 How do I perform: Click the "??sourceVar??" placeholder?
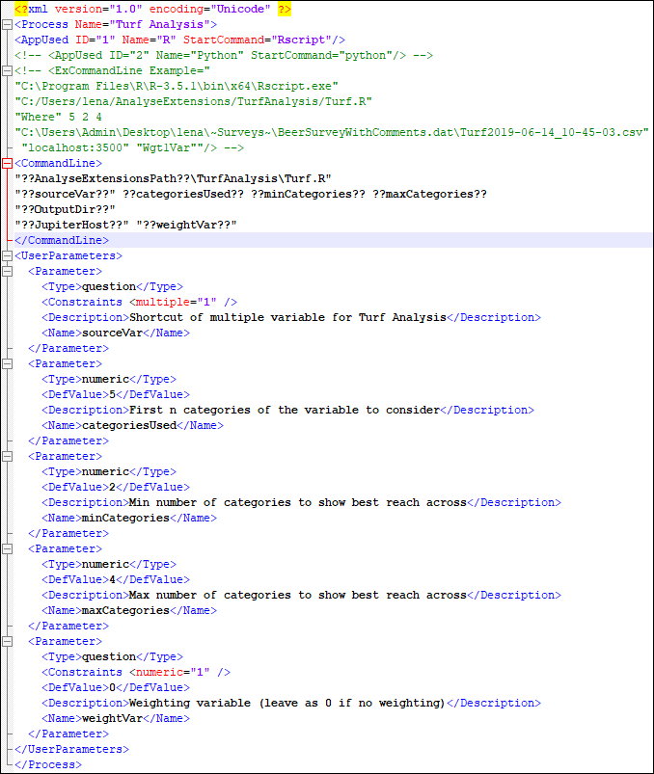pos(66,194)
